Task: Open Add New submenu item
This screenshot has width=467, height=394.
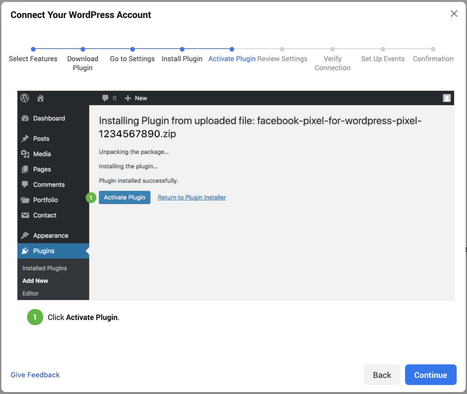Action: pos(35,281)
